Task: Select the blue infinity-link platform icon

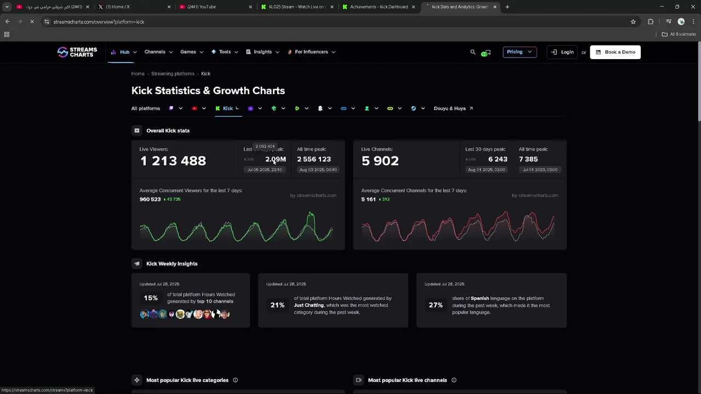Action: (343, 108)
